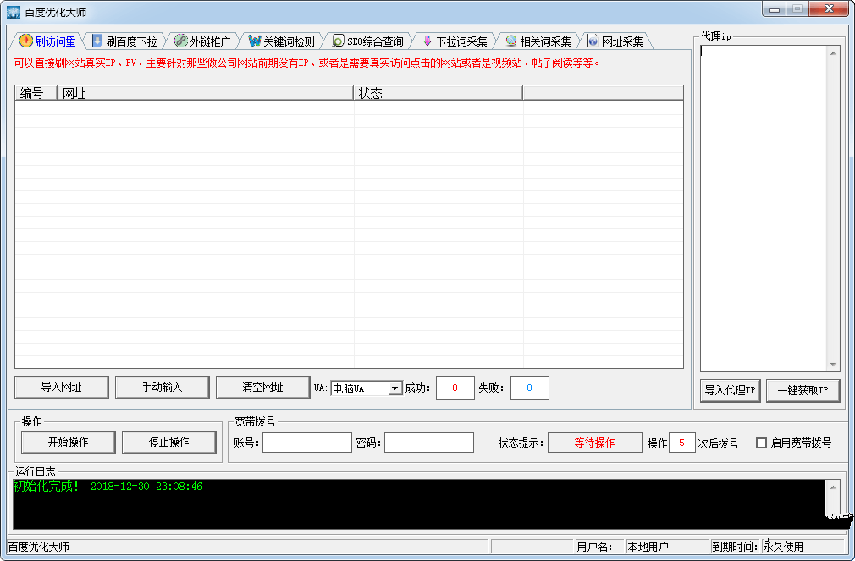This screenshot has height=561, width=855.
Task: Click the 状态 column header
Action: coord(438,93)
